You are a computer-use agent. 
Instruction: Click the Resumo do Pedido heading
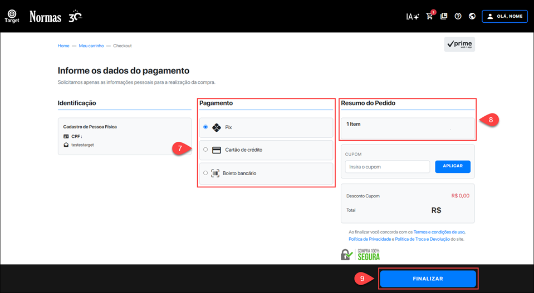point(368,103)
